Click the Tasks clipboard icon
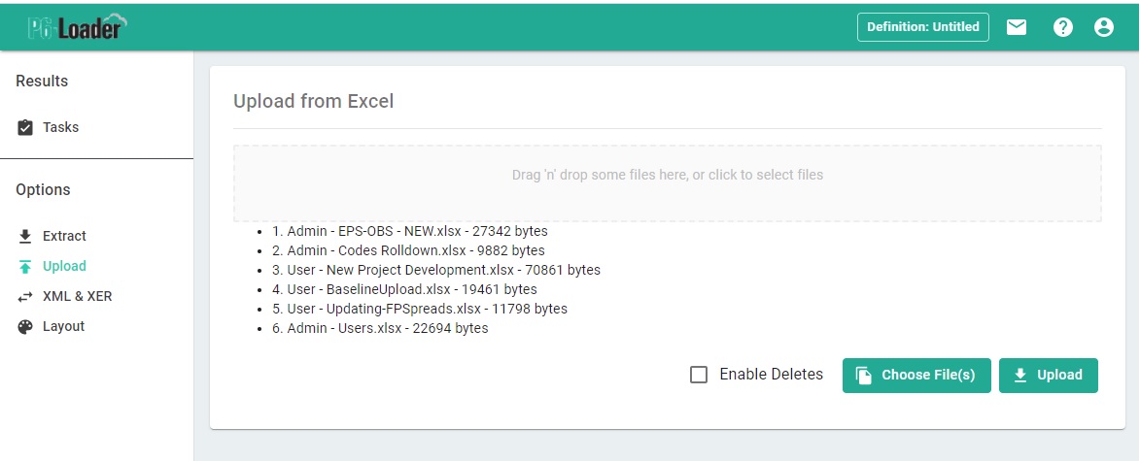 pos(25,127)
